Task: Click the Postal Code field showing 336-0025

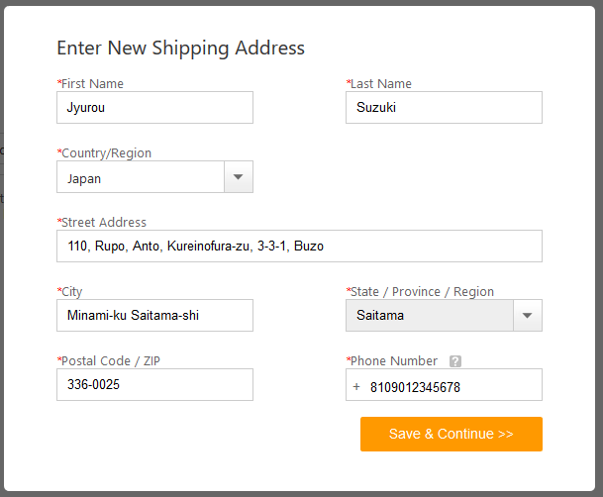Action: tap(154, 385)
